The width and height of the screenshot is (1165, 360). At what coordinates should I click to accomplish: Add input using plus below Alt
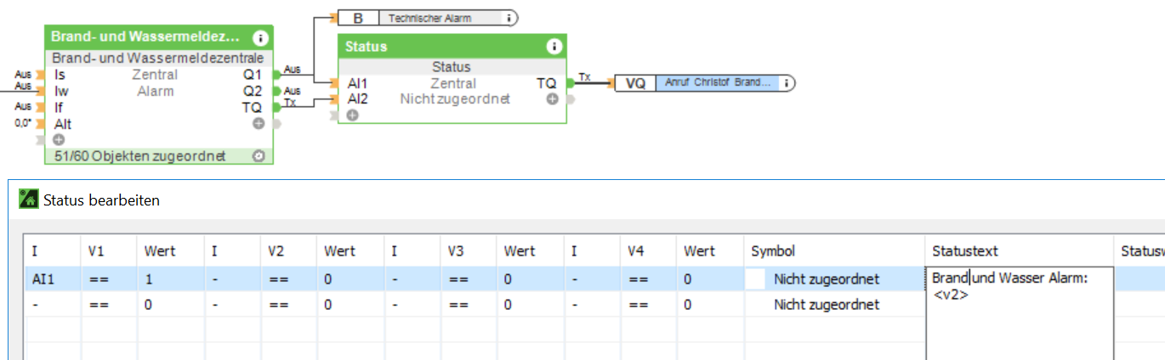(x=59, y=139)
